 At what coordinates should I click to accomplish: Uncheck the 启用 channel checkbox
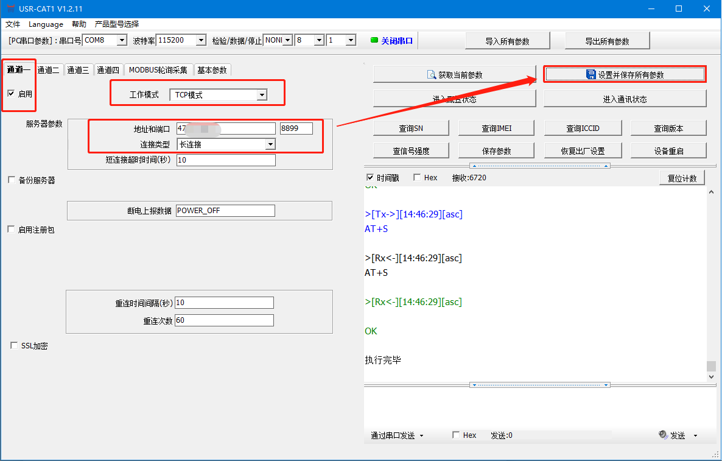[x=11, y=94]
